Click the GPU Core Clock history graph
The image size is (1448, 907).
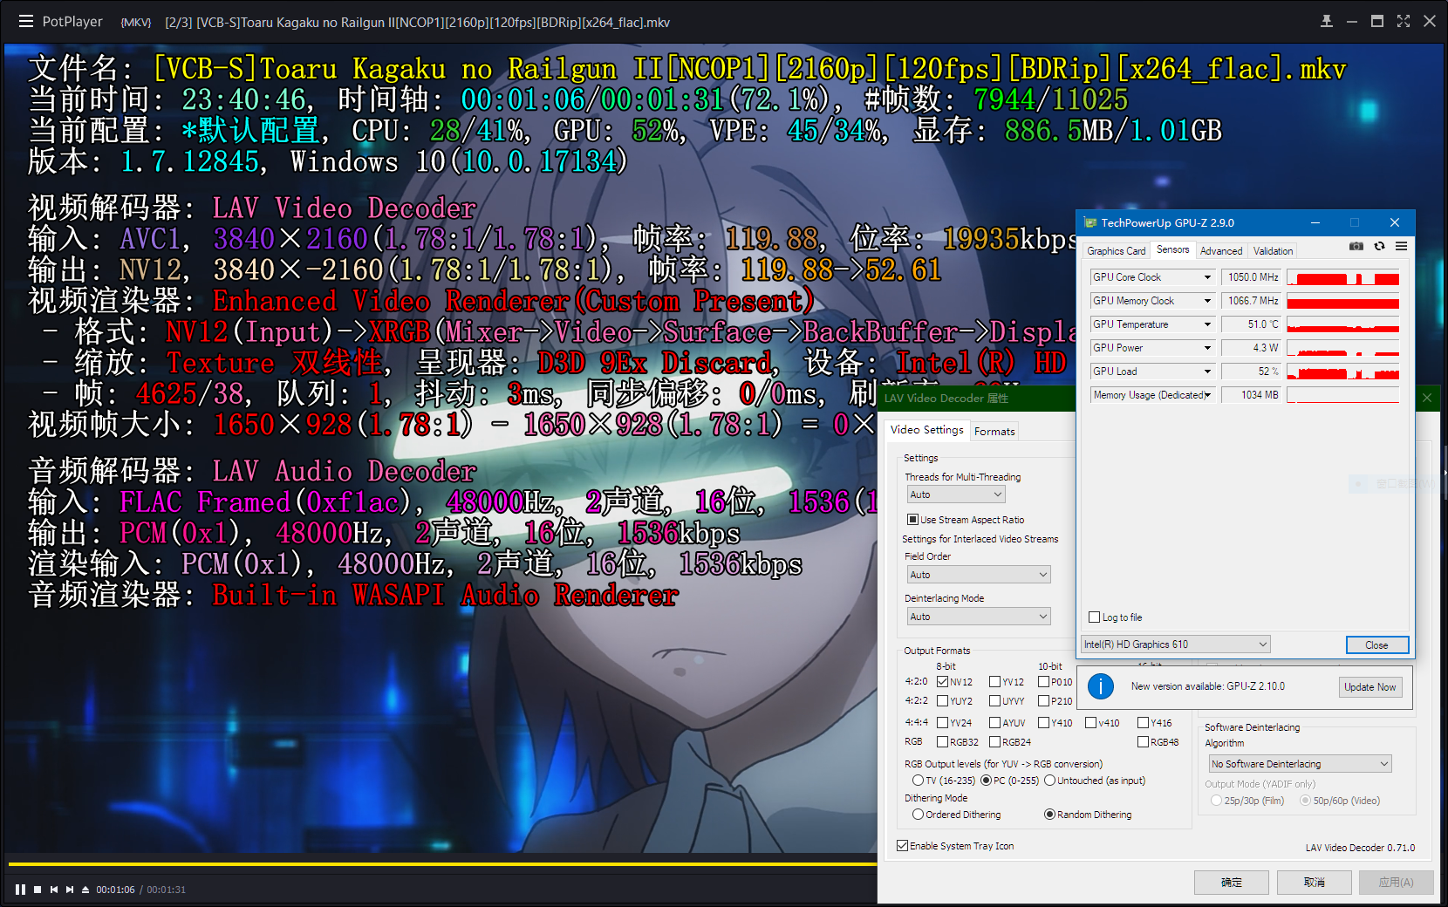1343,277
